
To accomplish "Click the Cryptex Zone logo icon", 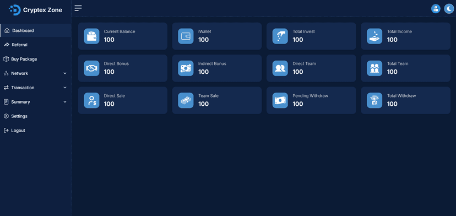I will click(x=14, y=10).
